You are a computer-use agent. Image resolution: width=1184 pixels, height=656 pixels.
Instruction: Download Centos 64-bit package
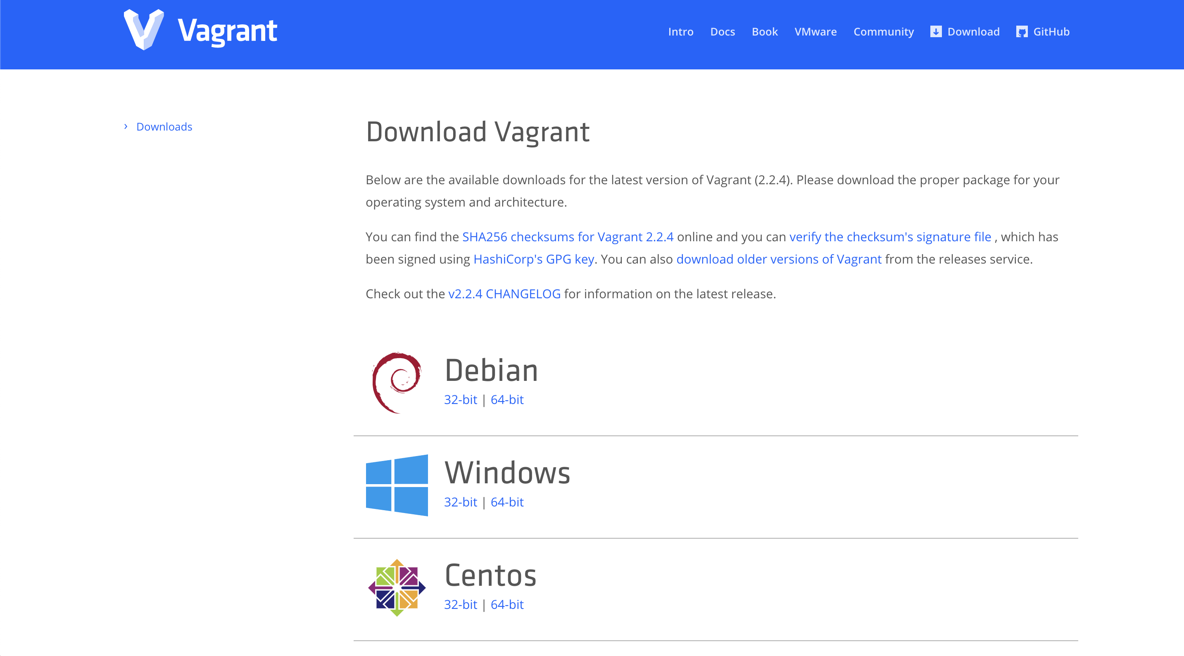(x=507, y=604)
